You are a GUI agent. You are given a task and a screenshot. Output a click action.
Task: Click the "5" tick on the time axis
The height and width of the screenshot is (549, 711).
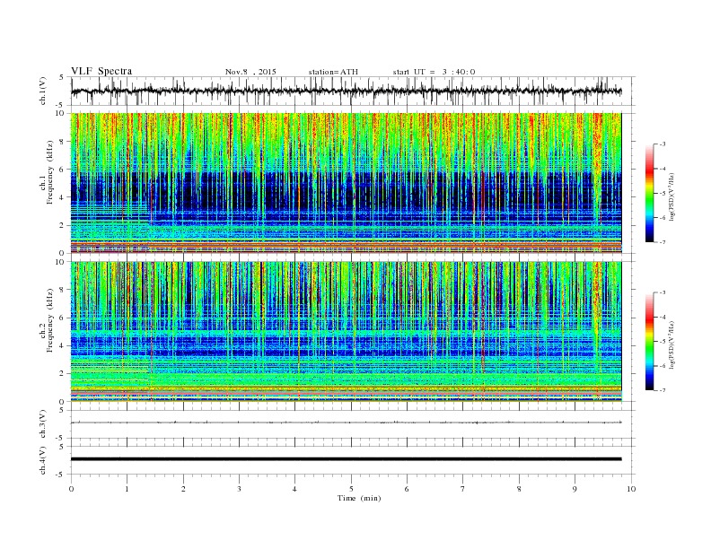(351, 489)
